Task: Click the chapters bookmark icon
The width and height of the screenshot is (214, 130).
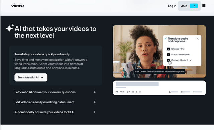Action: pos(182,92)
